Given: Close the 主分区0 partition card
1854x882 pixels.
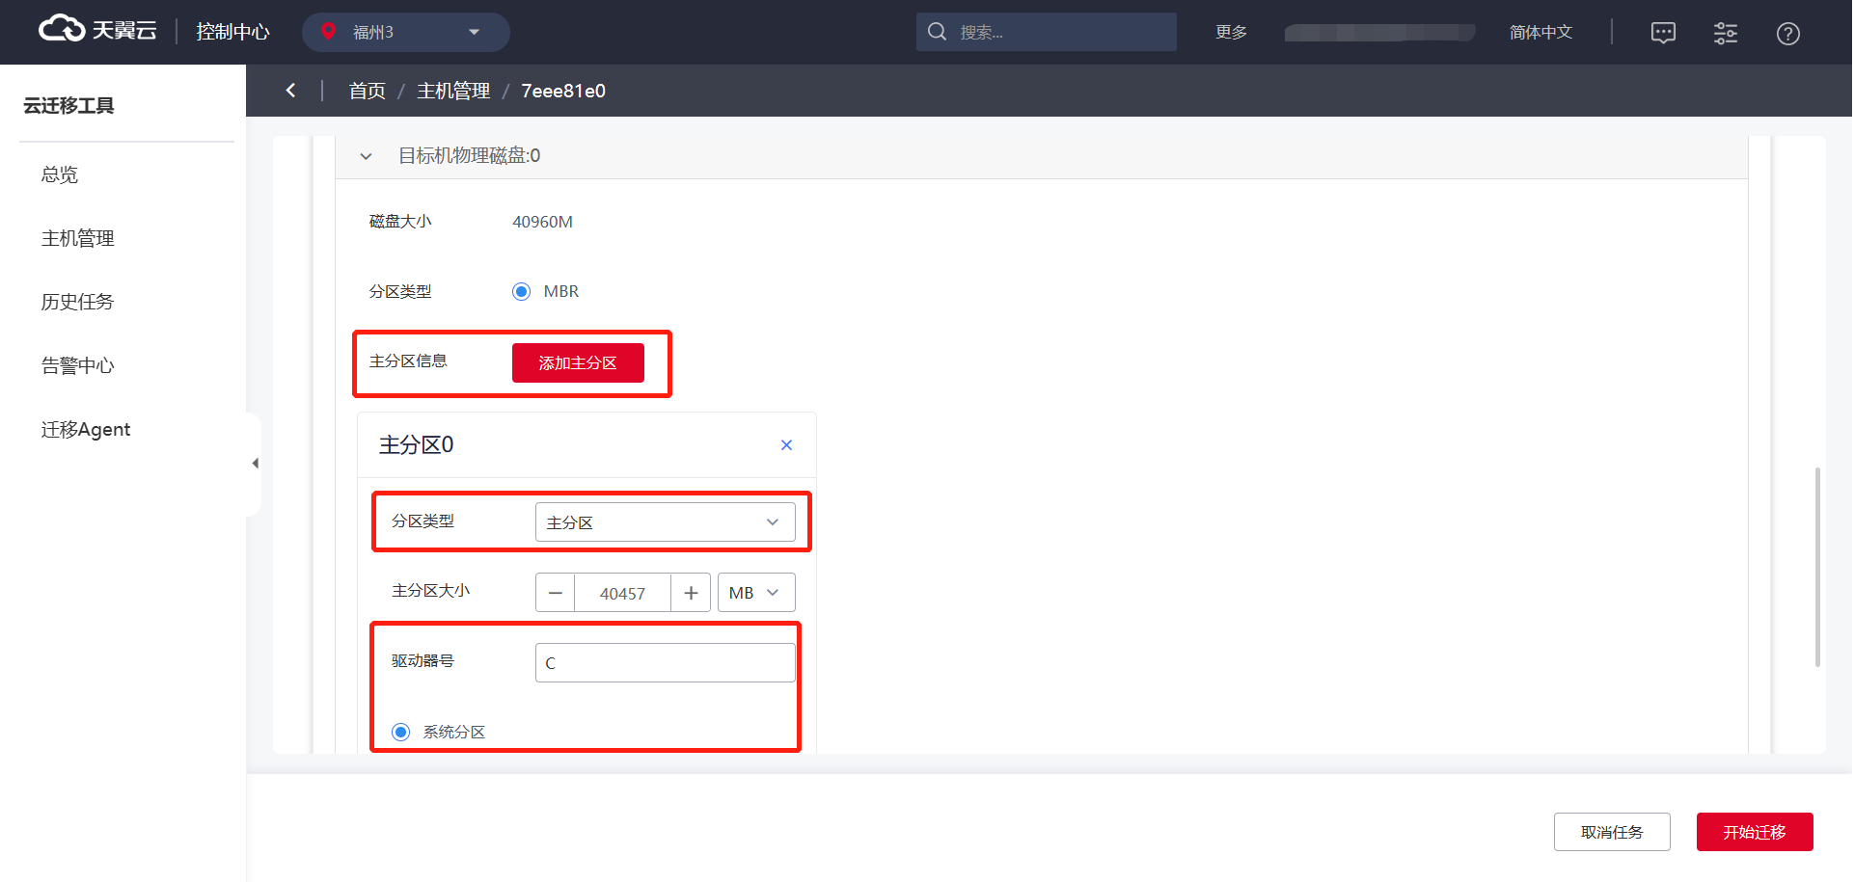Looking at the screenshot, I should coord(786,444).
